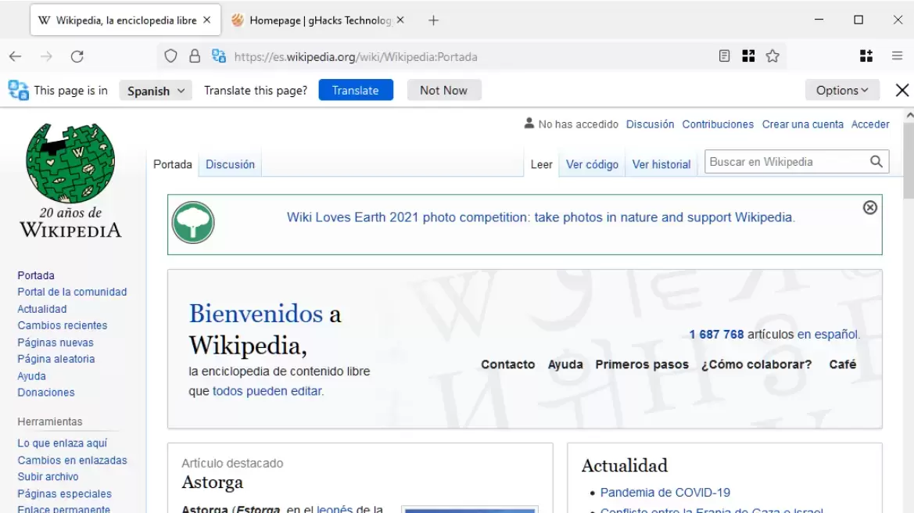Open the 1 687 768 article count link

point(716,335)
